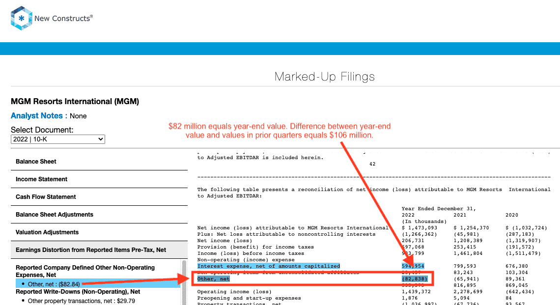Screen dimensions: 560x305
Task: Click the highlighted Other, net line
Action: click(213, 279)
